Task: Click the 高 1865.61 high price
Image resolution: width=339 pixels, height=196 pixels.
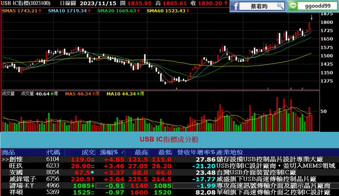Action: coord(171,3)
